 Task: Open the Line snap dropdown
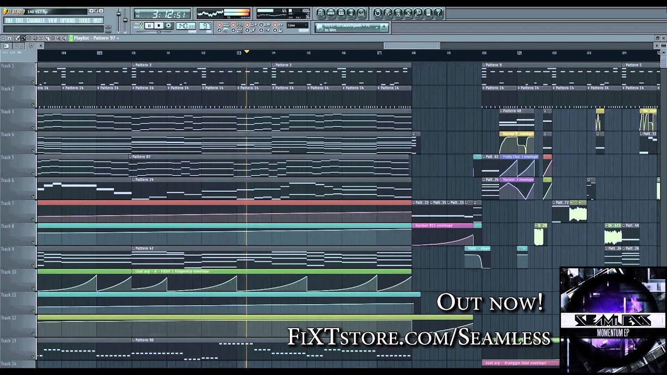[x=297, y=25]
